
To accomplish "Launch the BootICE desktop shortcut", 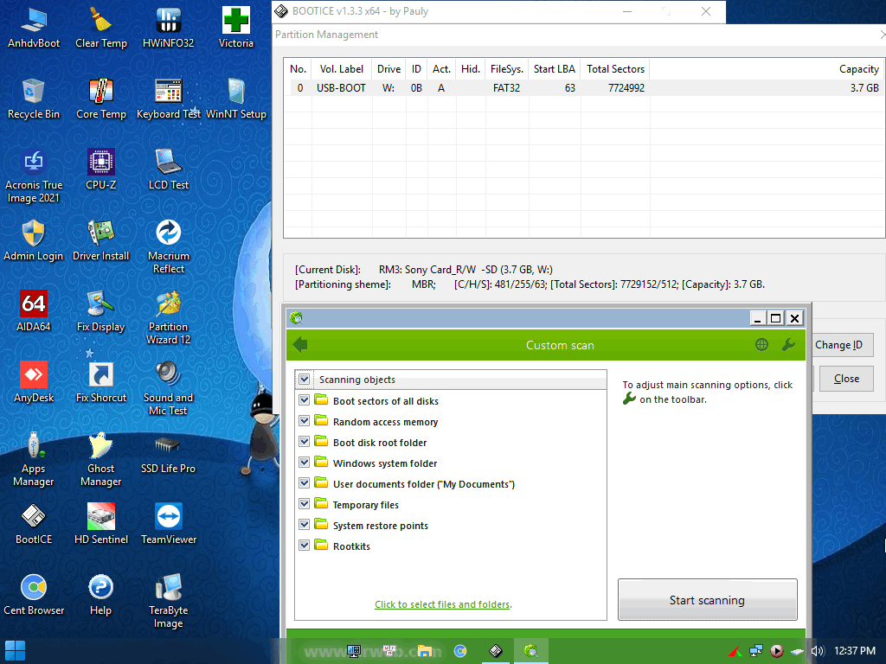I will coord(34,524).
